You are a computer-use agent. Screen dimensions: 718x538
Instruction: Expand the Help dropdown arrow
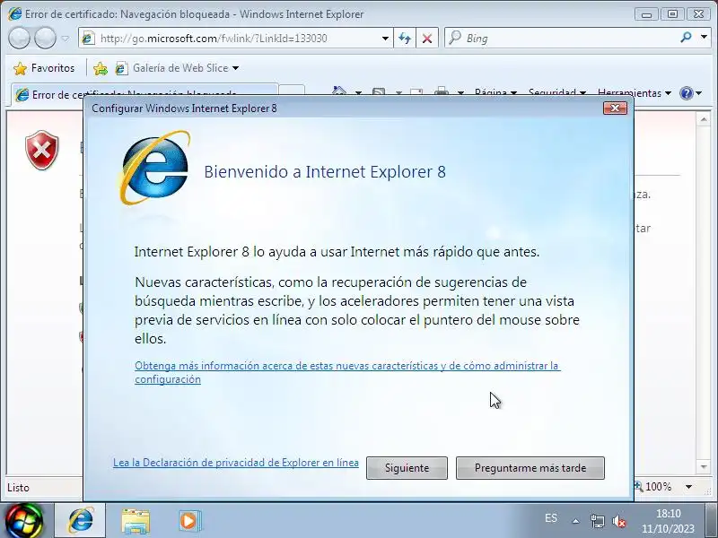[x=699, y=93]
